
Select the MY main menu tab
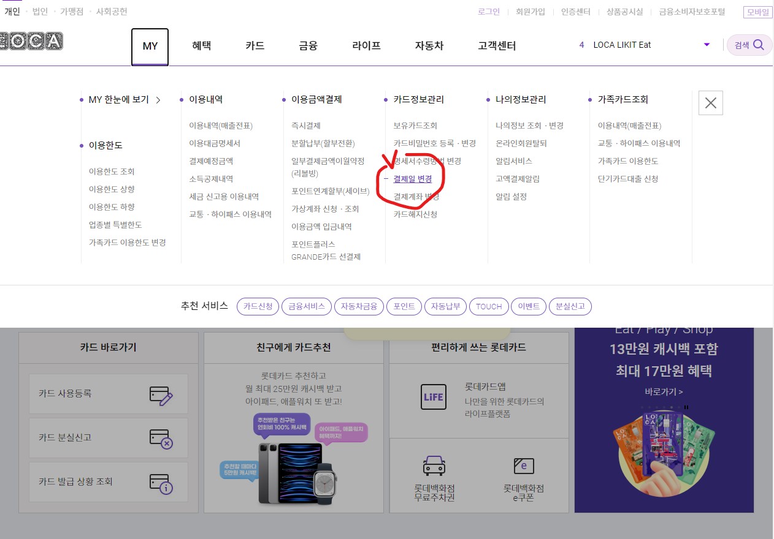point(150,47)
